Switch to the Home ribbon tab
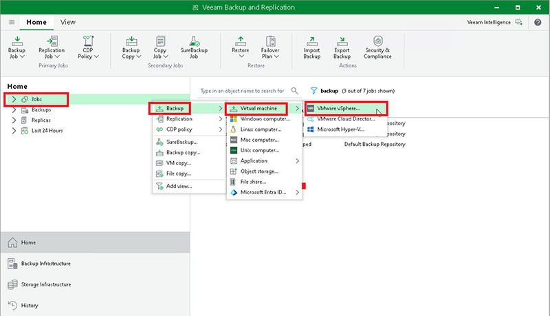Viewport: 550px width, 316px height. (x=36, y=22)
